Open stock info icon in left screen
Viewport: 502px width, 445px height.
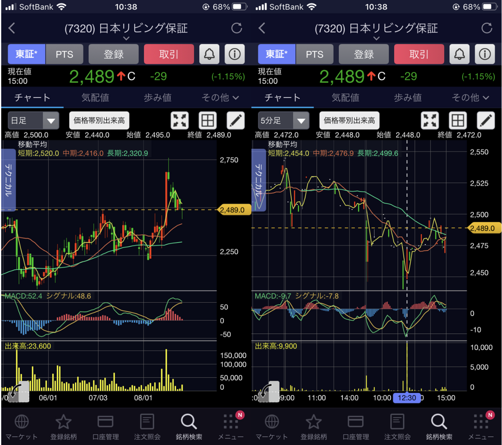235,54
